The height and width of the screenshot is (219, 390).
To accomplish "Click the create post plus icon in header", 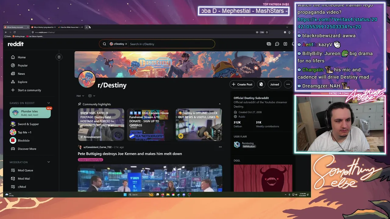I will coord(285,44).
